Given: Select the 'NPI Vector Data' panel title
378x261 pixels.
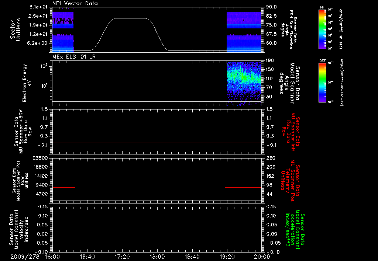Looking at the screenshot, I should click(75, 3).
